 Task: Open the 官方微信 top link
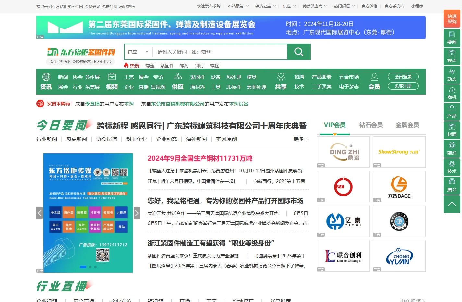coord(370,6)
